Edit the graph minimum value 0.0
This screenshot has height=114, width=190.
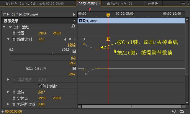pos(73,58)
